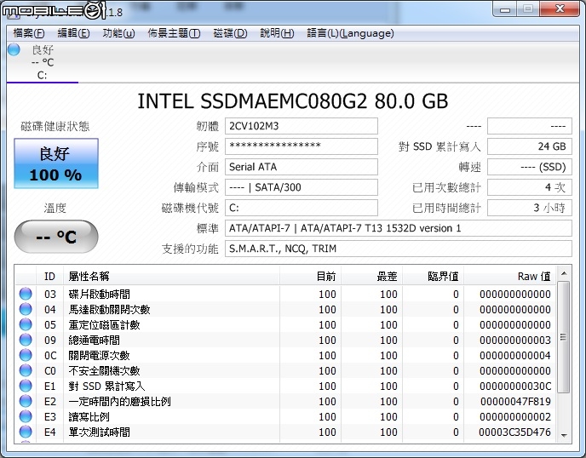The image size is (586, 458).
Task: Click the status icon for attribute E3
Action: click(x=26, y=416)
